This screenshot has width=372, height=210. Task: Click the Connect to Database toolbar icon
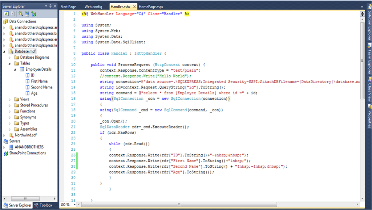(21, 14)
